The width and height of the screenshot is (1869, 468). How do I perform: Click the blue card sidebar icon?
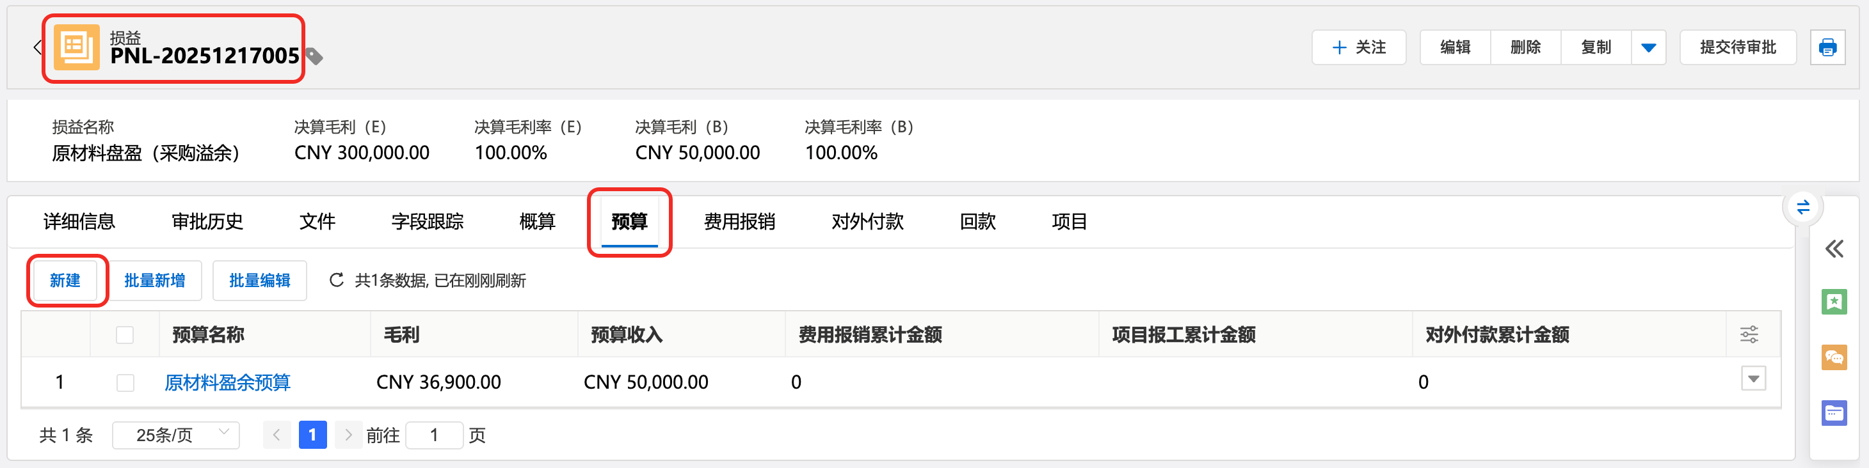coord(1833,413)
